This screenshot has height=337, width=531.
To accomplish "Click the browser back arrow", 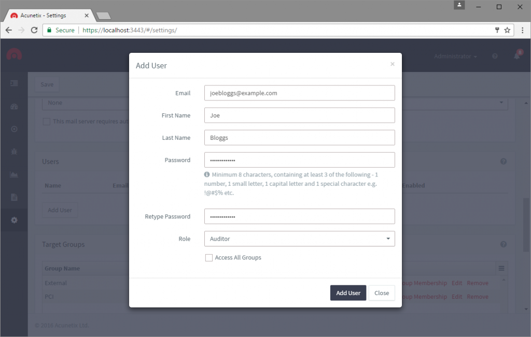I will pos(9,30).
